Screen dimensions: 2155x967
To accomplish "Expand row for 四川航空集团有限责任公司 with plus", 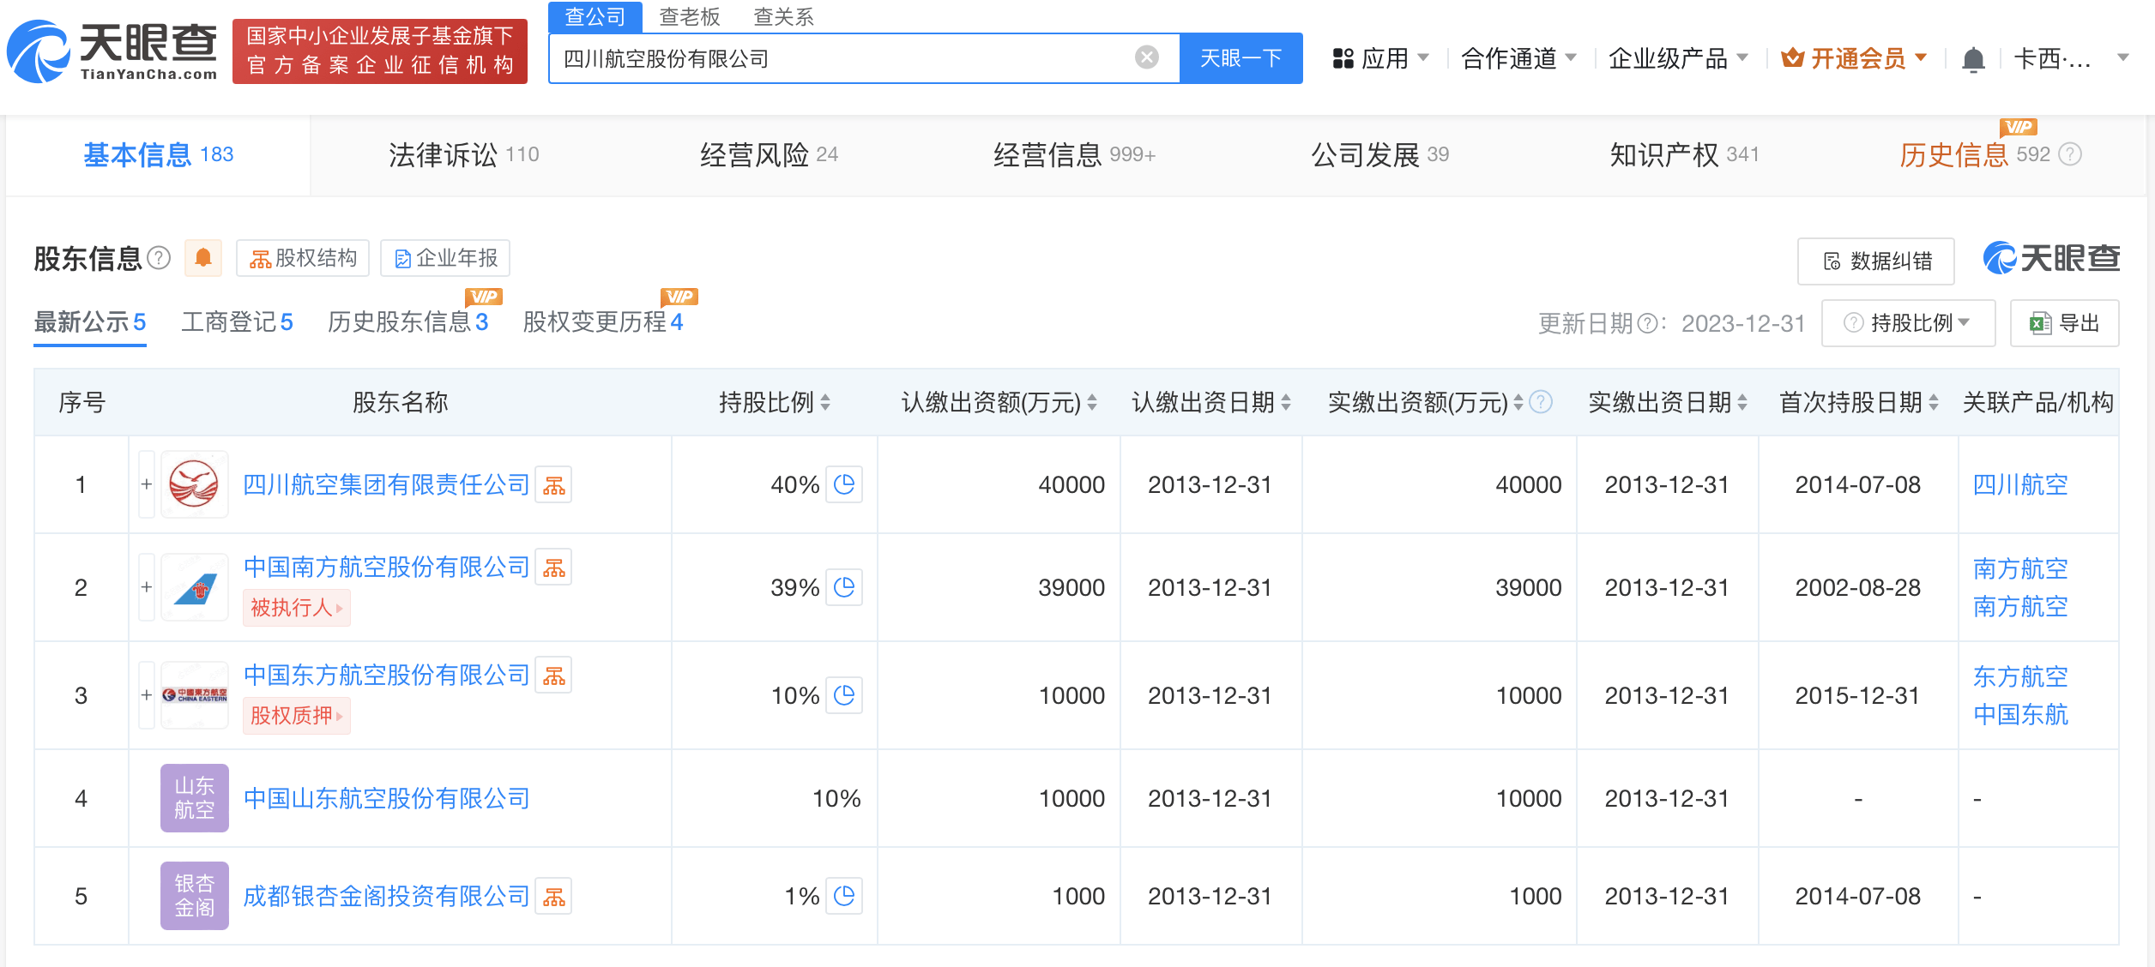I will pyautogui.click(x=147, y=484).
